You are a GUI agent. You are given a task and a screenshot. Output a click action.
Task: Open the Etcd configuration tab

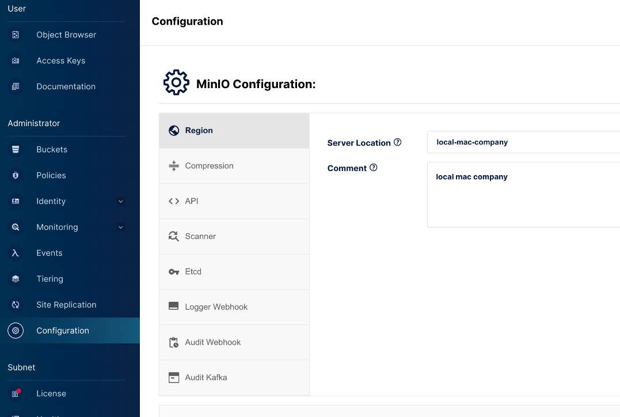tap(234, 271)
